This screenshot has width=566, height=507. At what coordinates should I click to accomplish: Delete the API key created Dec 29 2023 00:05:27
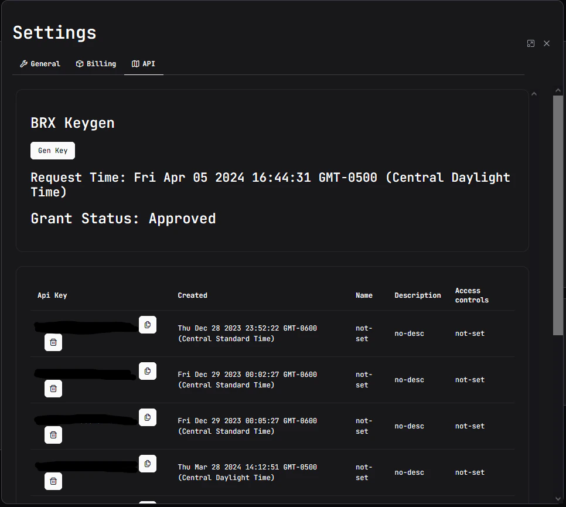(x=53, y=435)
